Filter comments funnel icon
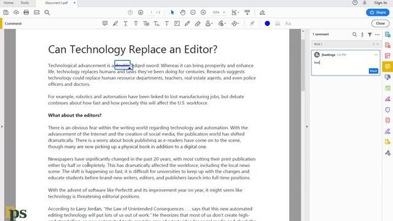The height and width of the screenshot is (221, 393). click(x=370, y=34)
